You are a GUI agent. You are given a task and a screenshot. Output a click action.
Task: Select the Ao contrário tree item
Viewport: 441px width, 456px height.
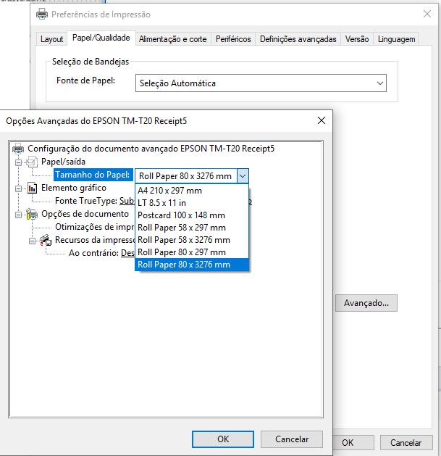click(x=94, y=253)
